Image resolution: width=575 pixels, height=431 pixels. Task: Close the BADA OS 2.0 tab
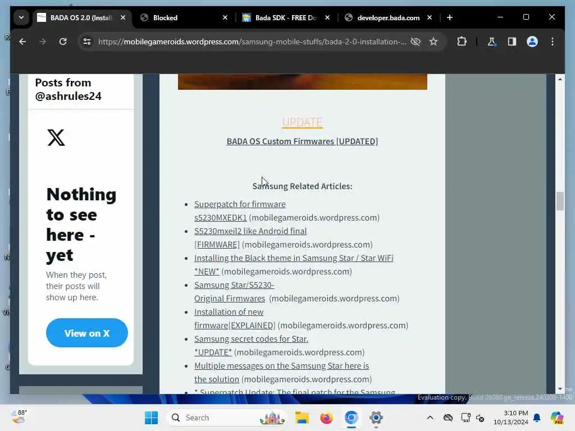point(123,17)
